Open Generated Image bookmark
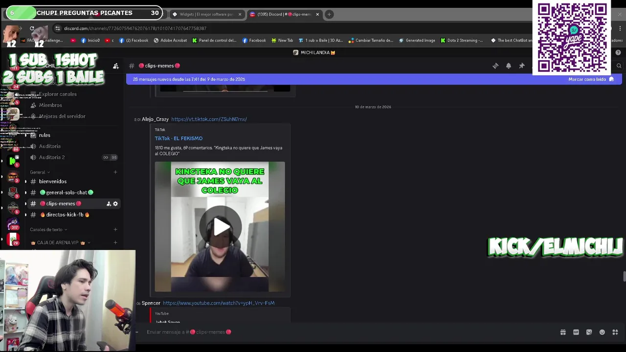626x352 pixels. click(417, 41)
